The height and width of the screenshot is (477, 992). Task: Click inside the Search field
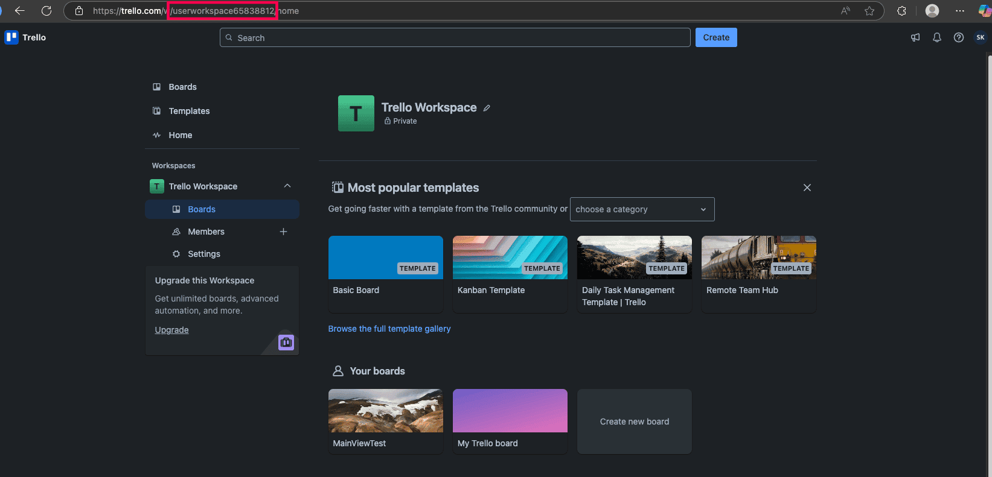coord(455,37)
